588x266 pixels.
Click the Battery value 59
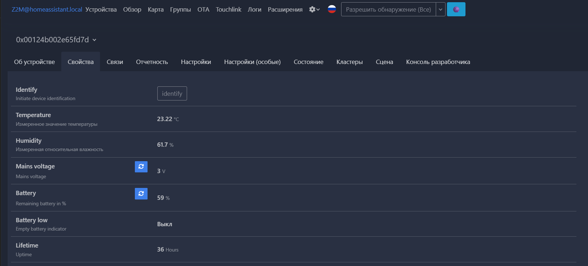[161, 198]
